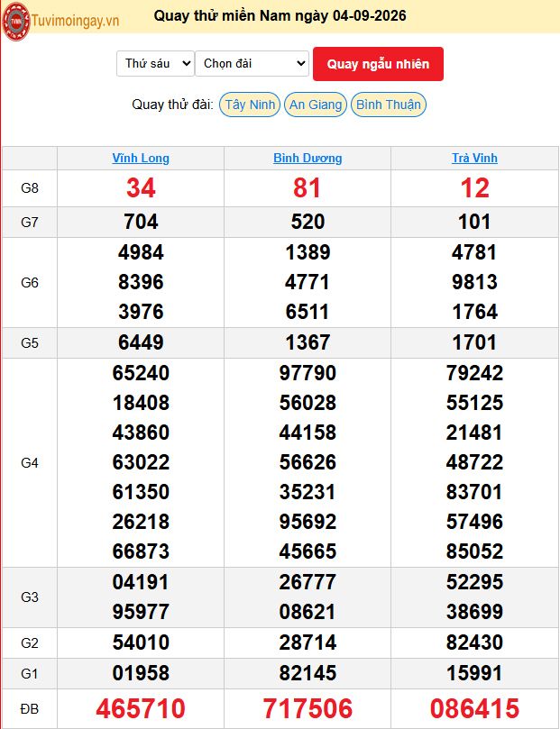Click the G7 number 520
The width and height of the screenshot is (560, 729).
(x=308, y=222)
